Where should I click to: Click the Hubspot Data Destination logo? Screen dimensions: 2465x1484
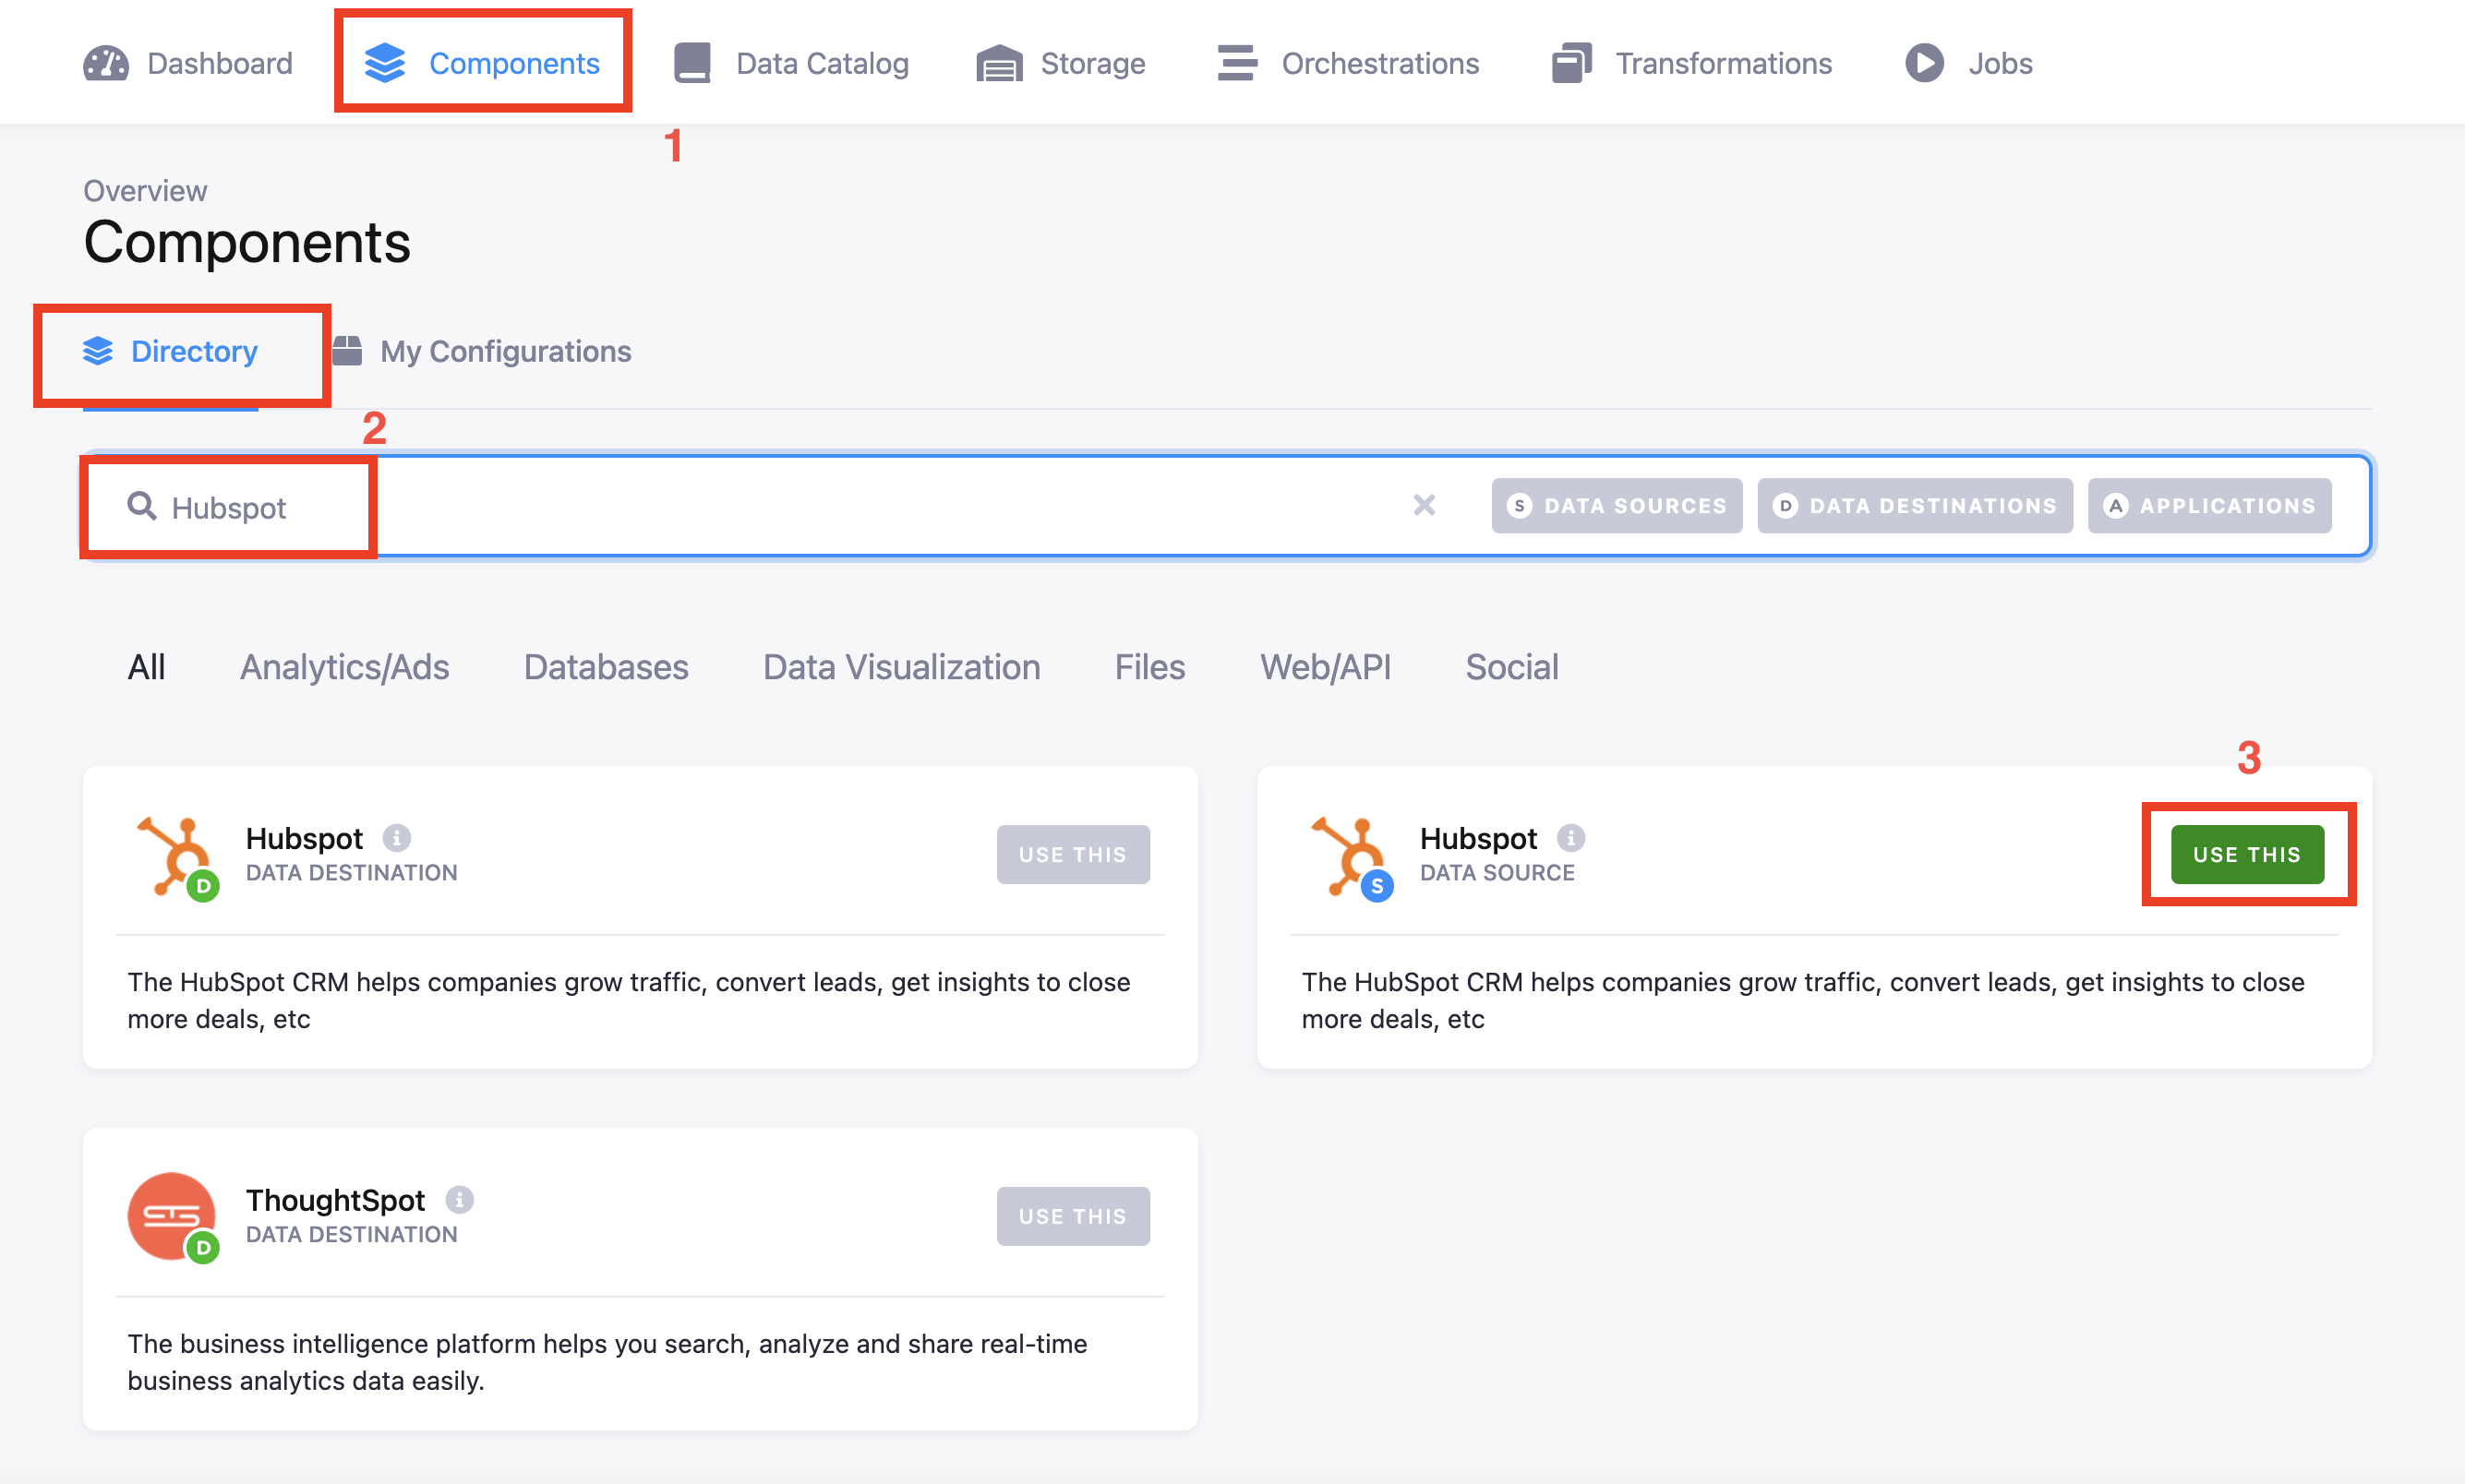click(x=176, y=857)
